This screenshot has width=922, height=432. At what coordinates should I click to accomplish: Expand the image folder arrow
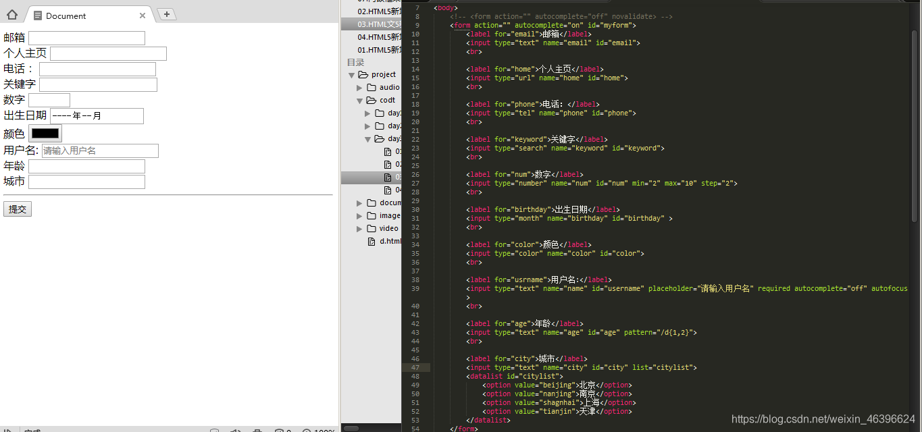pyautogui.click(x=360, y=216)
